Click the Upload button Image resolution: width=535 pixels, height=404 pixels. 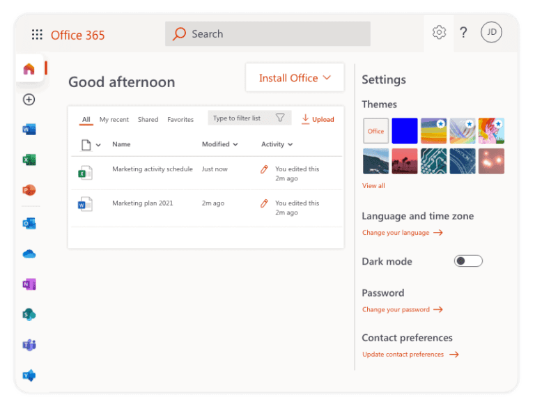(318, 119)
